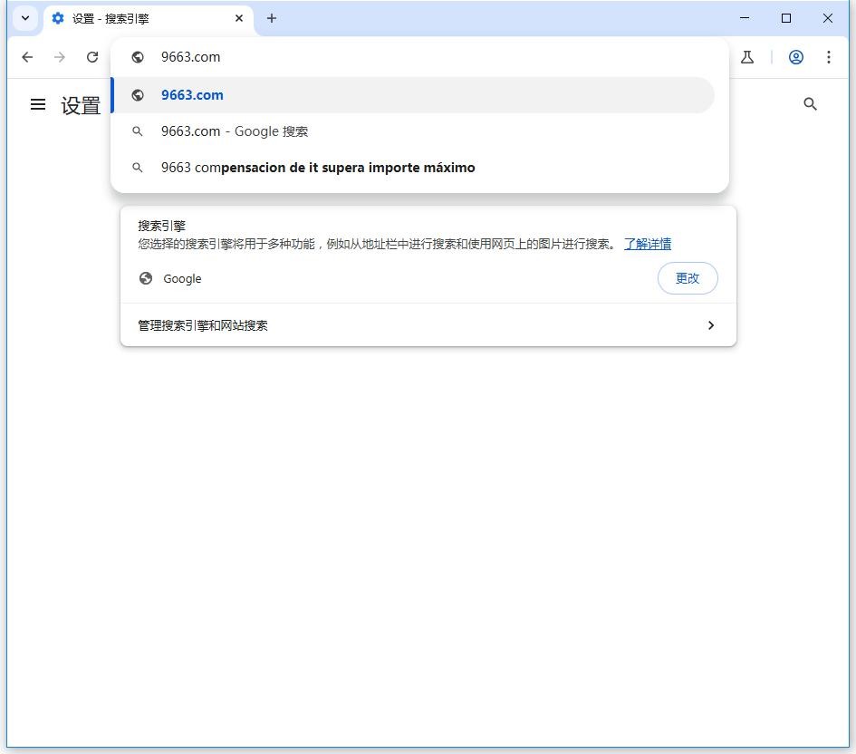Open a new tab with plus button

(x=272, y=18)
